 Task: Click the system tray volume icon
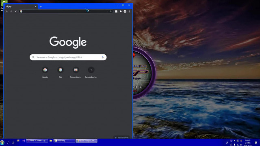click(241, 145)
